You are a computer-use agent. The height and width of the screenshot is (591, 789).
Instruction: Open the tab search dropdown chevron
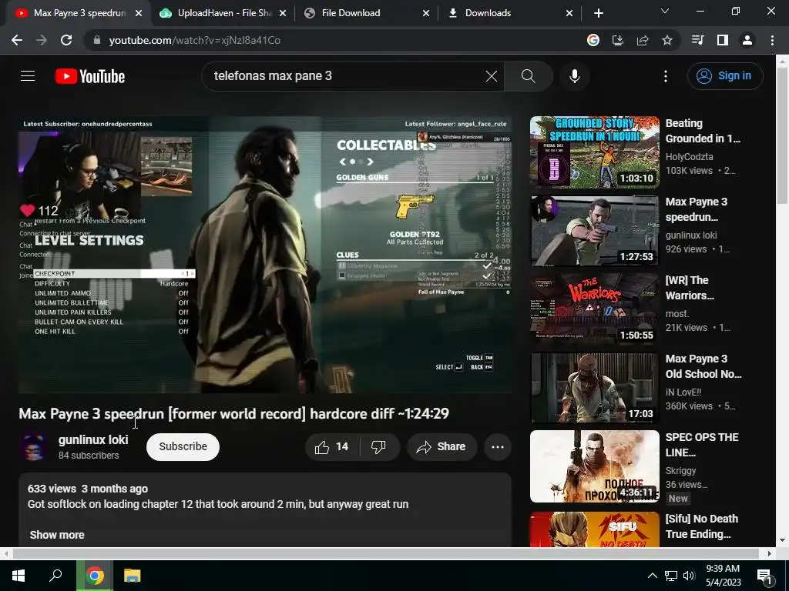pyautogui.click(x=665, y=11)
